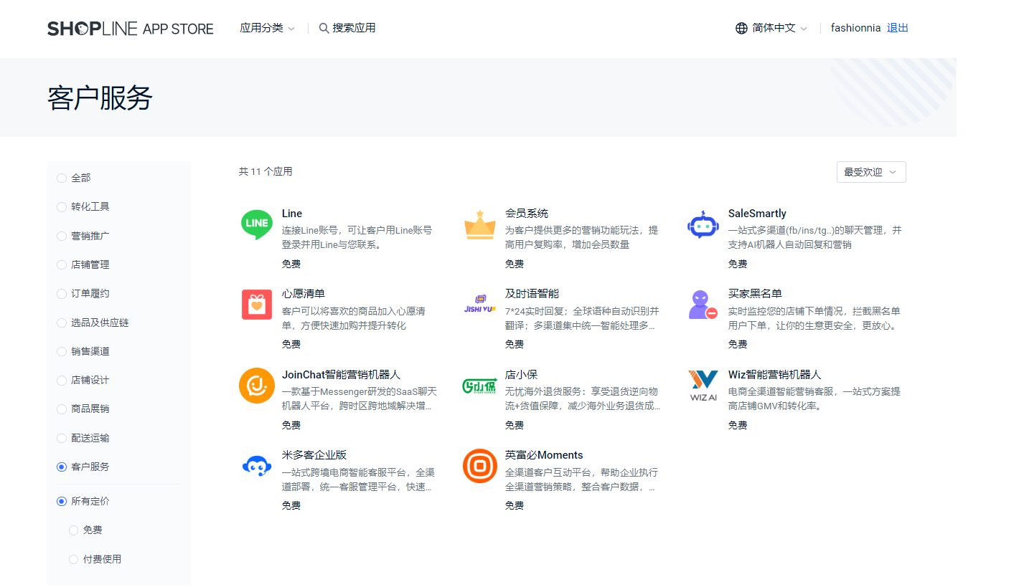The image size is (1019, 587).
Task: Click the green Line app icon
Action: pyautogui.click(x=256, y=224)
